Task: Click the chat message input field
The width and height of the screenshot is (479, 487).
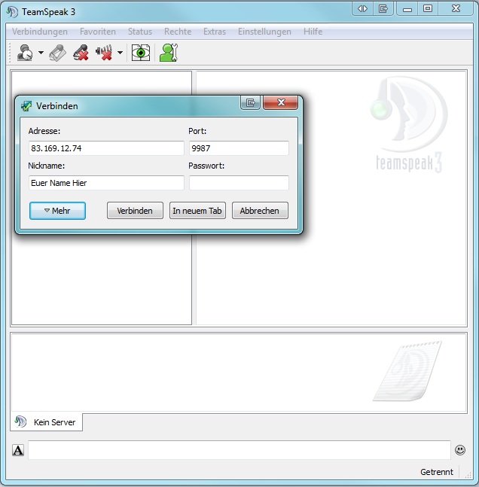Action: (x=239, y=449)
